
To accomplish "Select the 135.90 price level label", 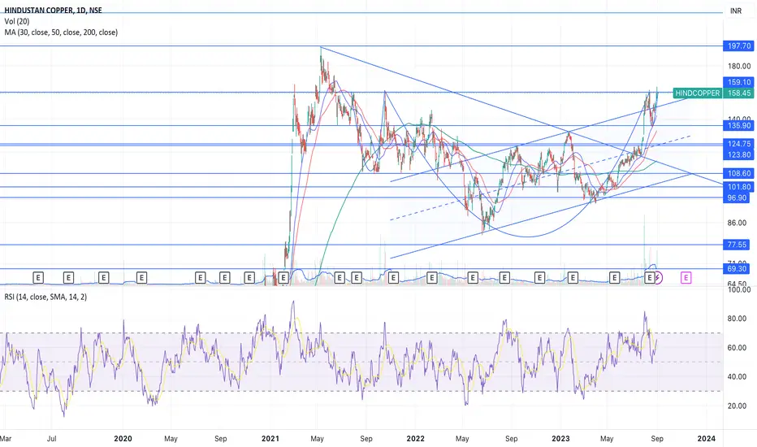I will pyautogui.click(x=738, y=126).
